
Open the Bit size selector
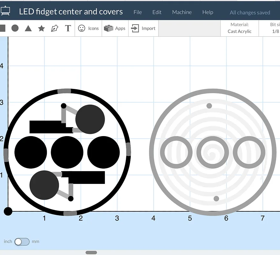click(x=275, y=28)
